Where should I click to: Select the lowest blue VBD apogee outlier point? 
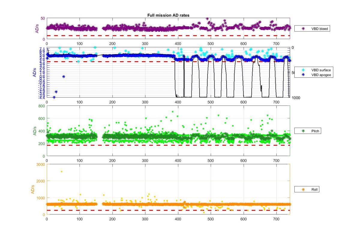pos(54,97)
